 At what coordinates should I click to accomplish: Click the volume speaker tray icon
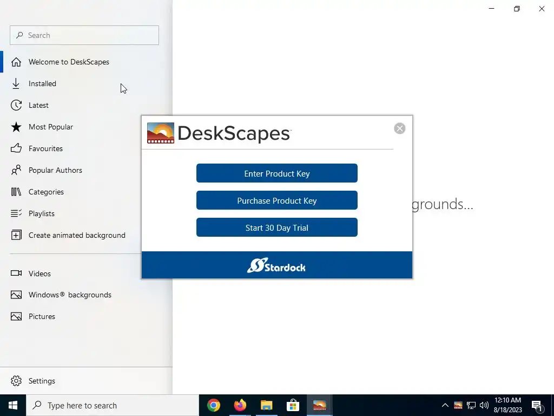click(x=484, y=405)
